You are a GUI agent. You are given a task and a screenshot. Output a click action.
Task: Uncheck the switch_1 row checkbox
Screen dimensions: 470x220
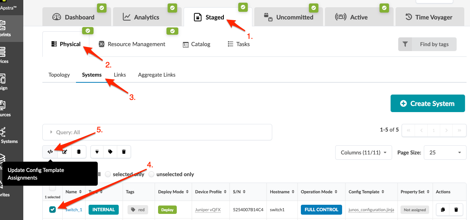click(52, 209)
